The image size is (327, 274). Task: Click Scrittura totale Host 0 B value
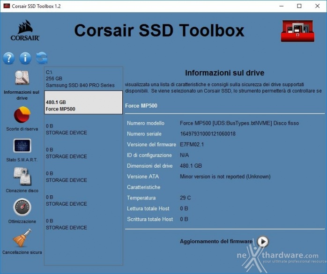184,219
